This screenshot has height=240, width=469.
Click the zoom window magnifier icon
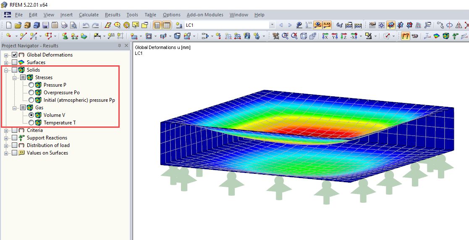285,36
